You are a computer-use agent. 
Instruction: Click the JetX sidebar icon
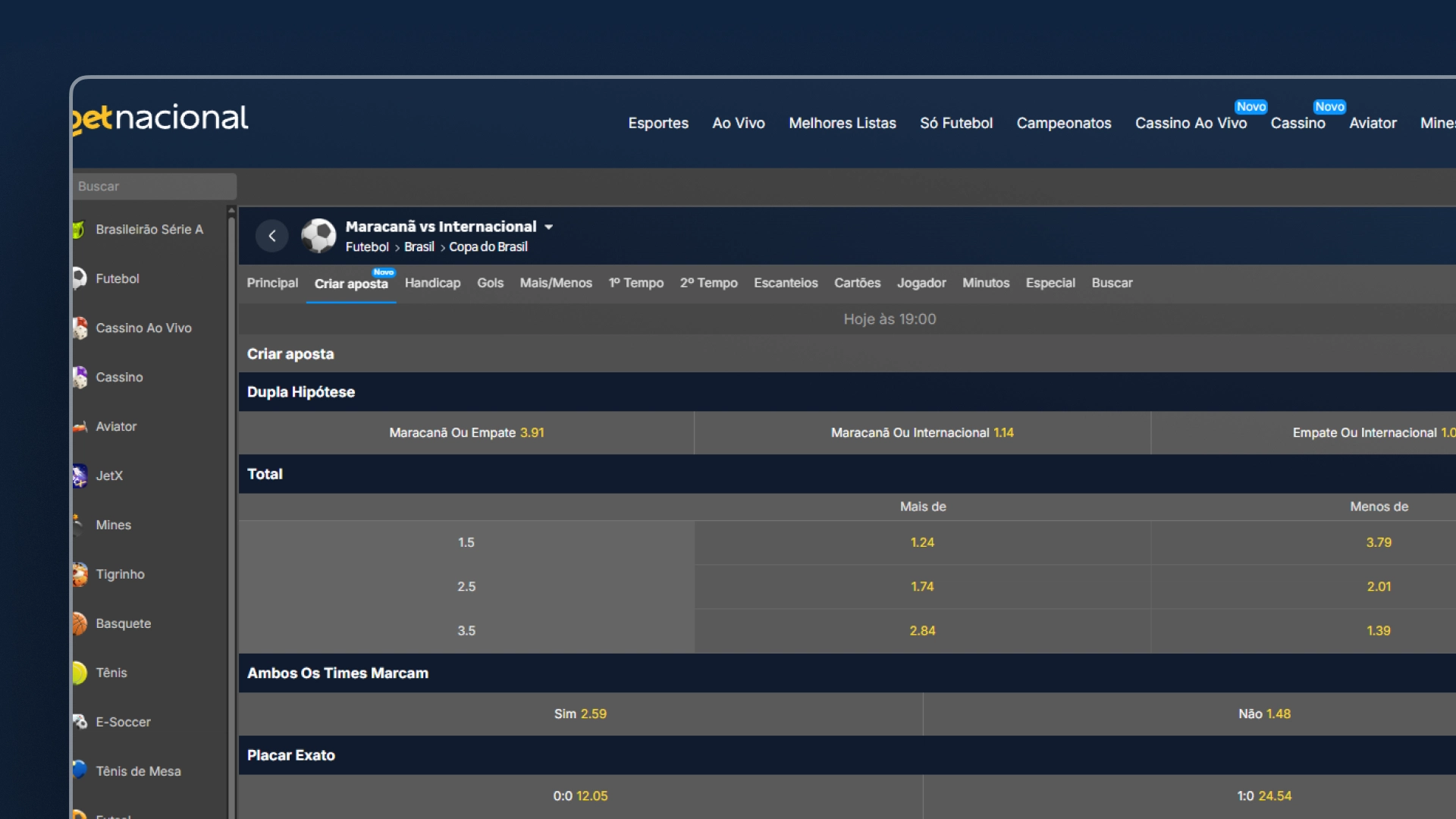(x=80, y=475)
